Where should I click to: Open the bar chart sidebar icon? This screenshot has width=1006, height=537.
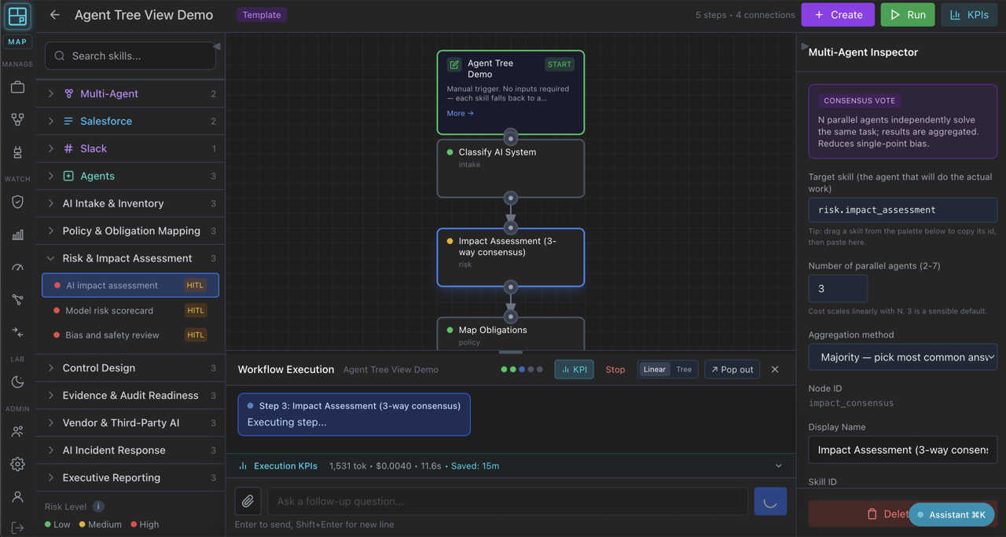17,234
